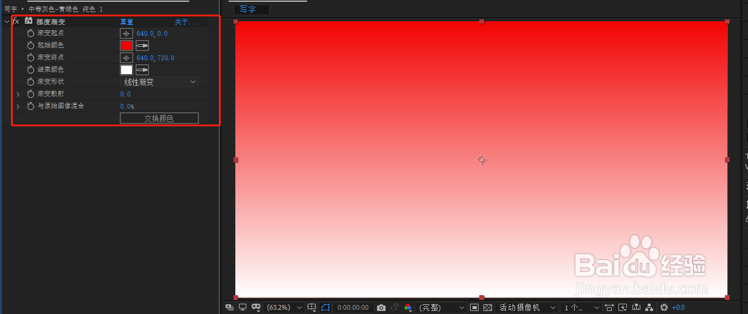
Task: Click the 渐变散射 value 0.0
Action: pyautogui.click(x=125, y=94)
